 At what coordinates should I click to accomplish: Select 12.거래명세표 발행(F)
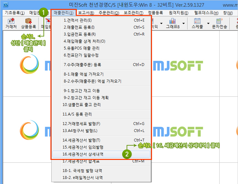point(101,124)
